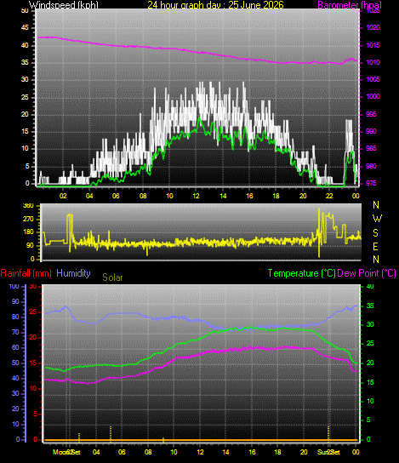This screenshot has width=399, height=463.
Task: Click the 'E' compass letter
Action: click(x=375, y=246)
